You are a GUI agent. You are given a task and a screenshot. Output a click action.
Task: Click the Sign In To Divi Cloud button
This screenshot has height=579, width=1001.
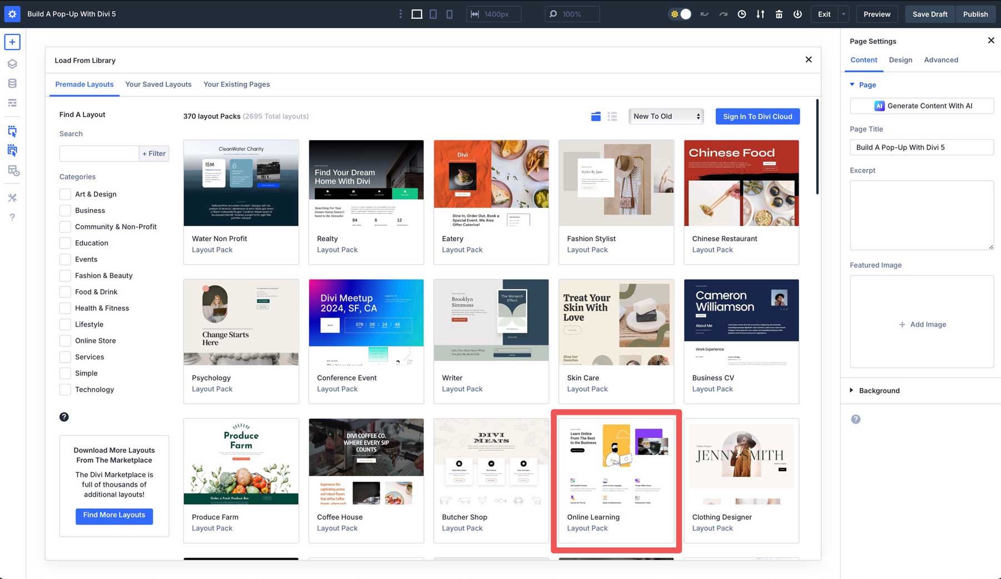click(757, 116)
